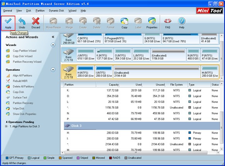225x166 pixels.
Task: Click the Partition Recovery operation icon
Action: point(8,103)
